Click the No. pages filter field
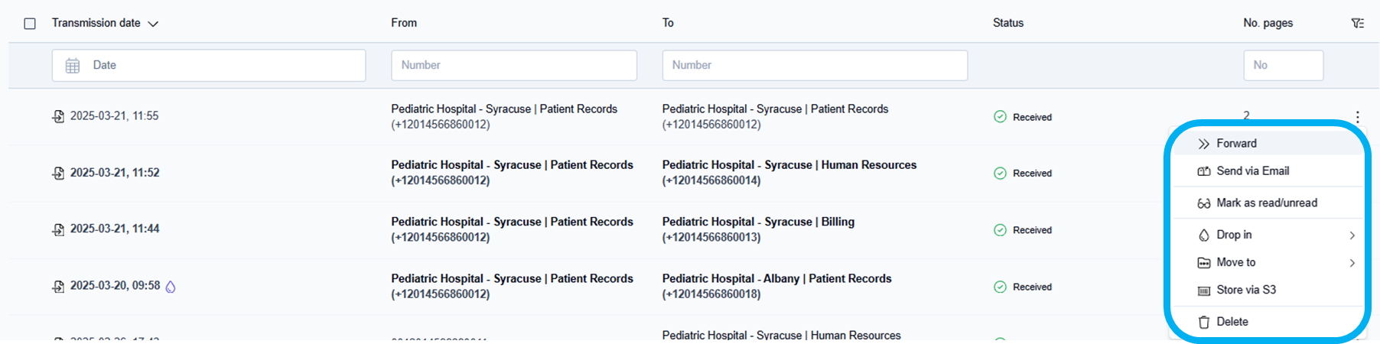 [x=1283, y=66]
